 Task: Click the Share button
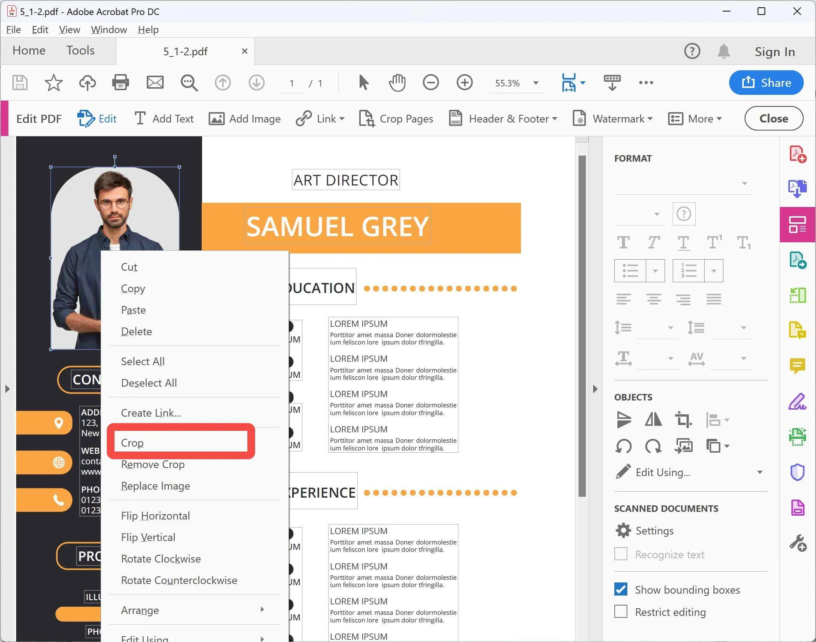766,83
